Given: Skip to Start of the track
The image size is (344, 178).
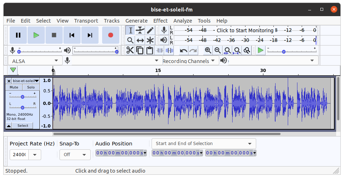Looking at the screenshot, I should (x=72, y=35).
